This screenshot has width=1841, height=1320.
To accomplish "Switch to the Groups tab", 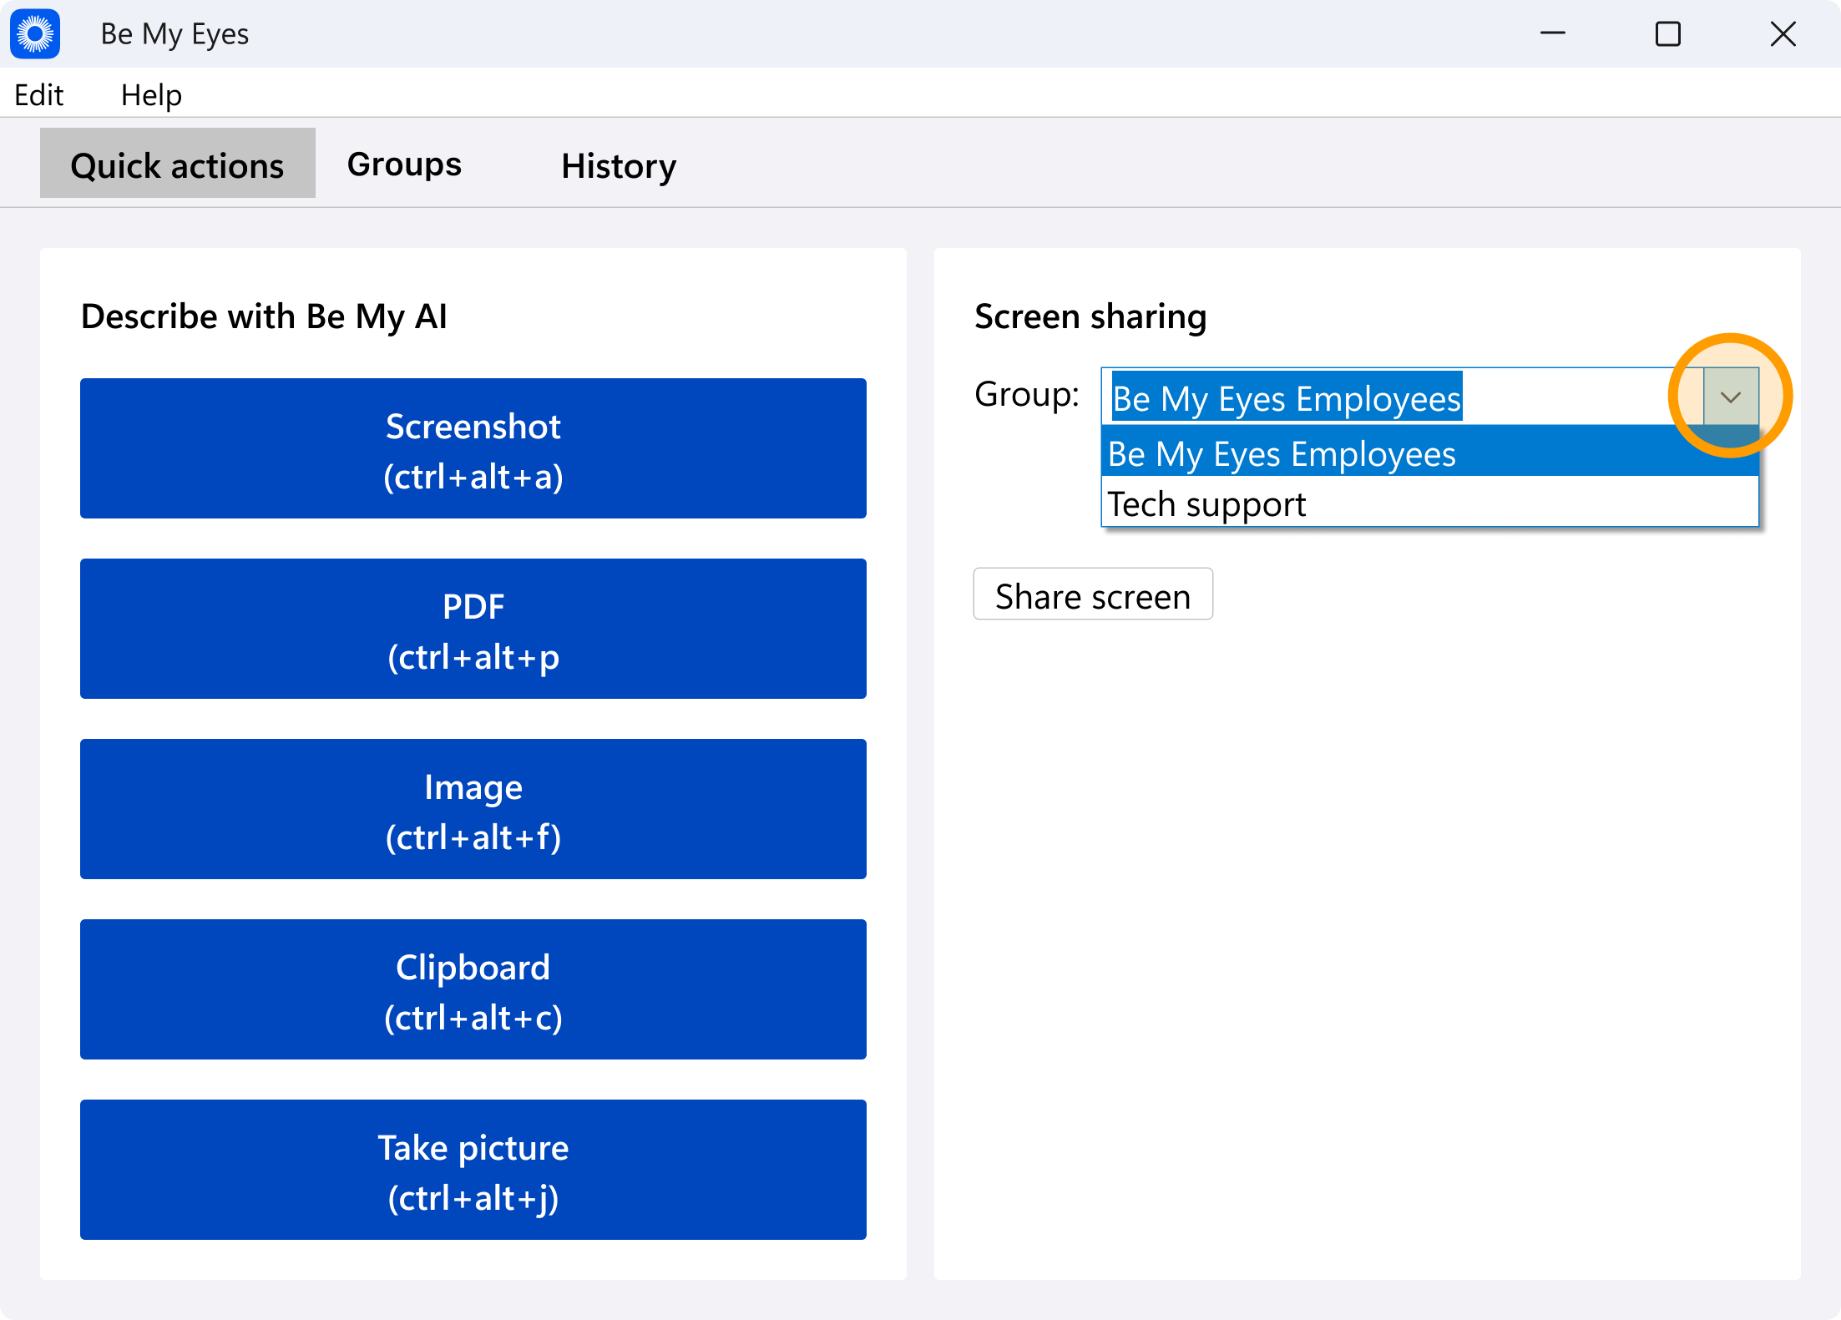I will [x=404, y=164].
